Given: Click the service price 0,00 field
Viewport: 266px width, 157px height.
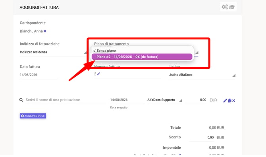Looking at the screenshot, I should 195,100.
